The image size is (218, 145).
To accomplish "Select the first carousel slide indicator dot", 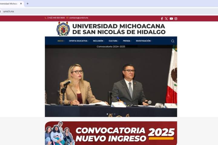I will [107, 114].
